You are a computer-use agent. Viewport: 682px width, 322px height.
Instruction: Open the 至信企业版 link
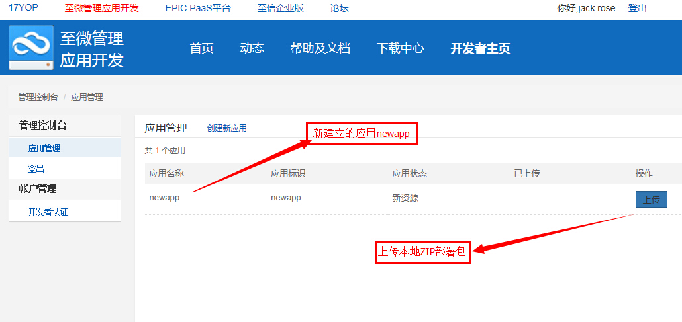click(x=281, y=8)
